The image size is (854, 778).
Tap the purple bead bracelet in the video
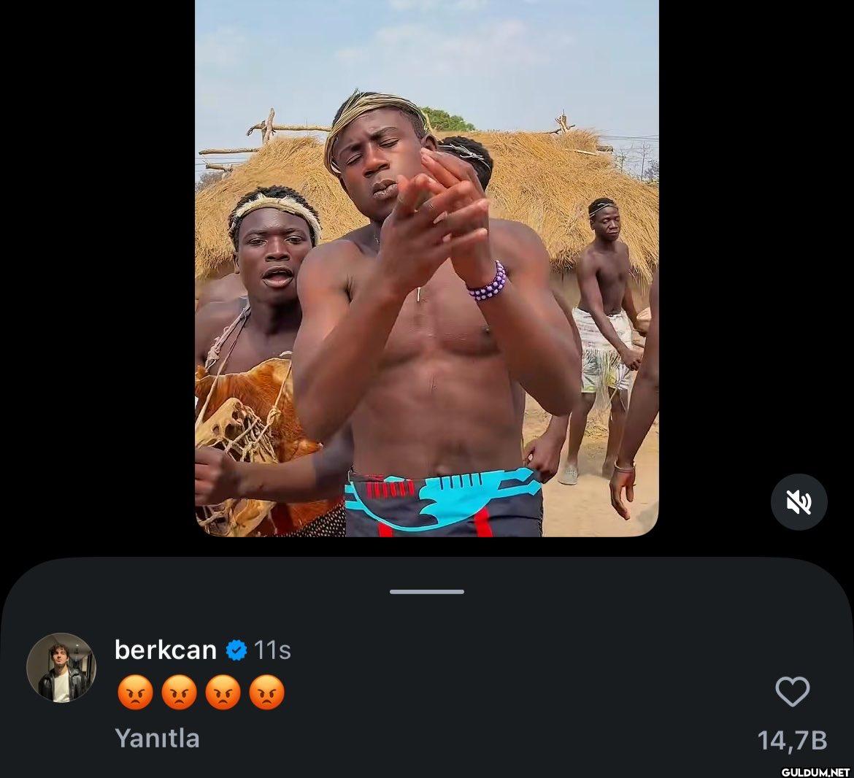pos(488,282)
